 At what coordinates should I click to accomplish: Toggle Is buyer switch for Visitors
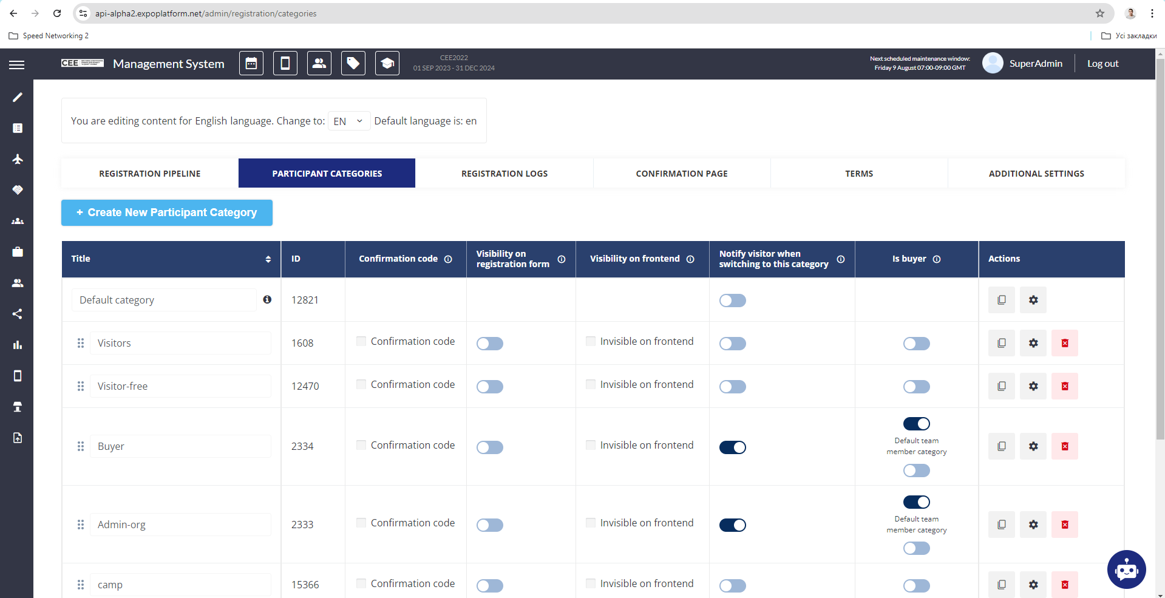pyautogui.click(x=915, y=344)
